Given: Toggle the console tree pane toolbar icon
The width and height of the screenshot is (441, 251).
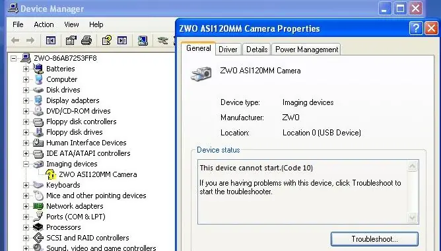Looking at the screenshot, I should 51,40.
